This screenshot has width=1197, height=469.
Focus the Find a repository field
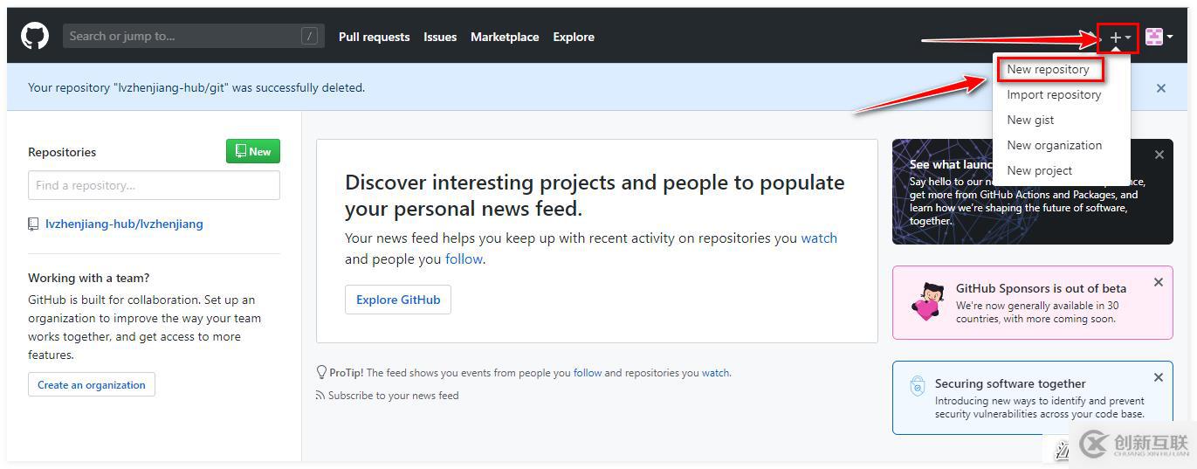pos(154,185)
